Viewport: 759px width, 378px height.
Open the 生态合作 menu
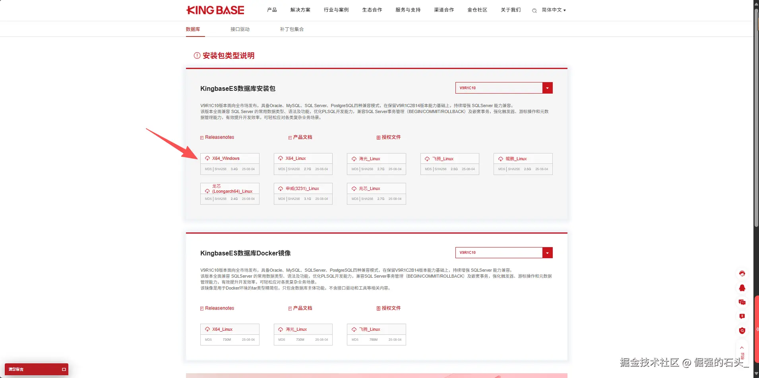[x=372, y=10]
